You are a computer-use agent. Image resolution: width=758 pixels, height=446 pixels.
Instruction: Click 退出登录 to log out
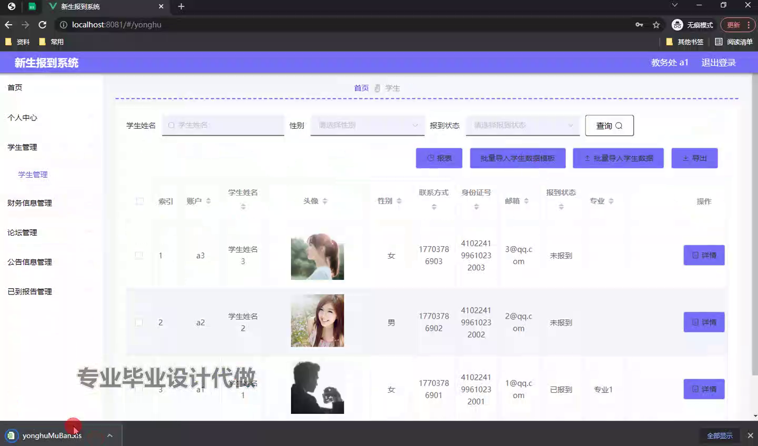tap(719, 63)
